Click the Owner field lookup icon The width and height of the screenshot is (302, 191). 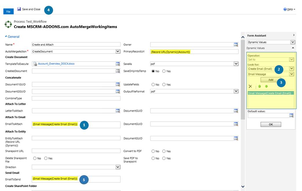(x=236, y=44)
